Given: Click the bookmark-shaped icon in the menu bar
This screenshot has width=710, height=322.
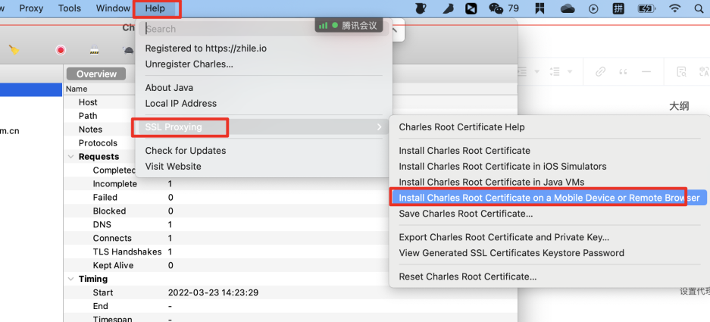Looking at the screenshot, I should [540, 8].
